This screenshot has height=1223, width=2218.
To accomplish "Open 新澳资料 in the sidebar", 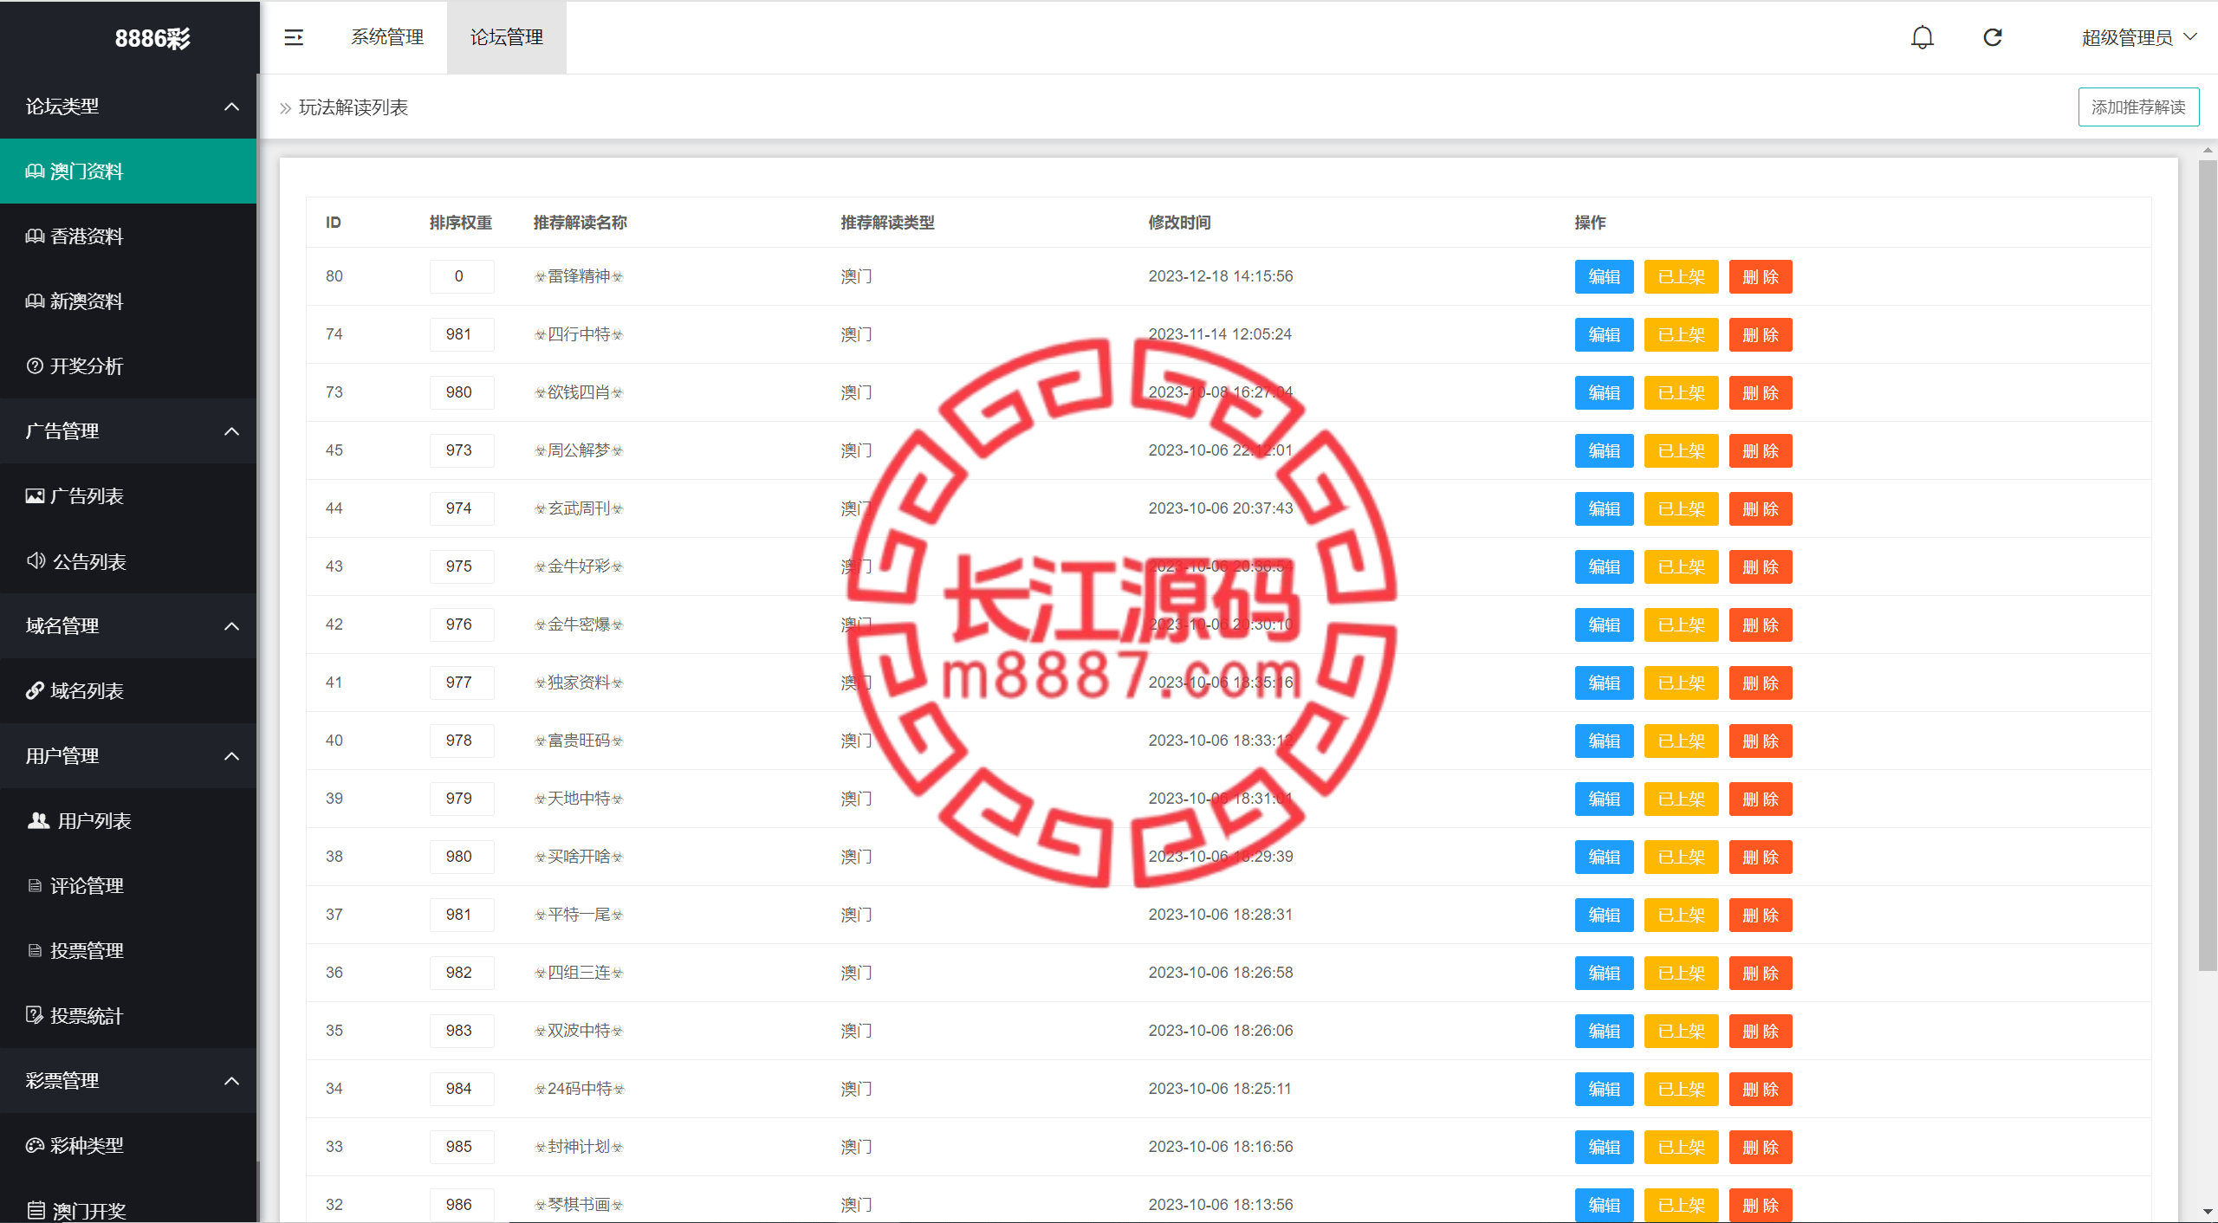I will click(128, 301).
